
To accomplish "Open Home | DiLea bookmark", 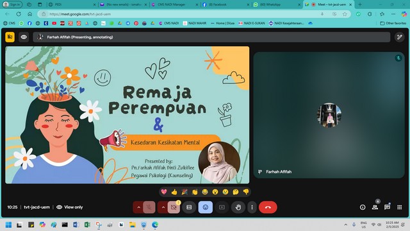I will pos(222,23).
